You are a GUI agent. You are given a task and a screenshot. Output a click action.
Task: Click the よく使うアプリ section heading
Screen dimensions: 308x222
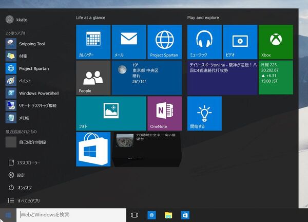click(15, 33)
